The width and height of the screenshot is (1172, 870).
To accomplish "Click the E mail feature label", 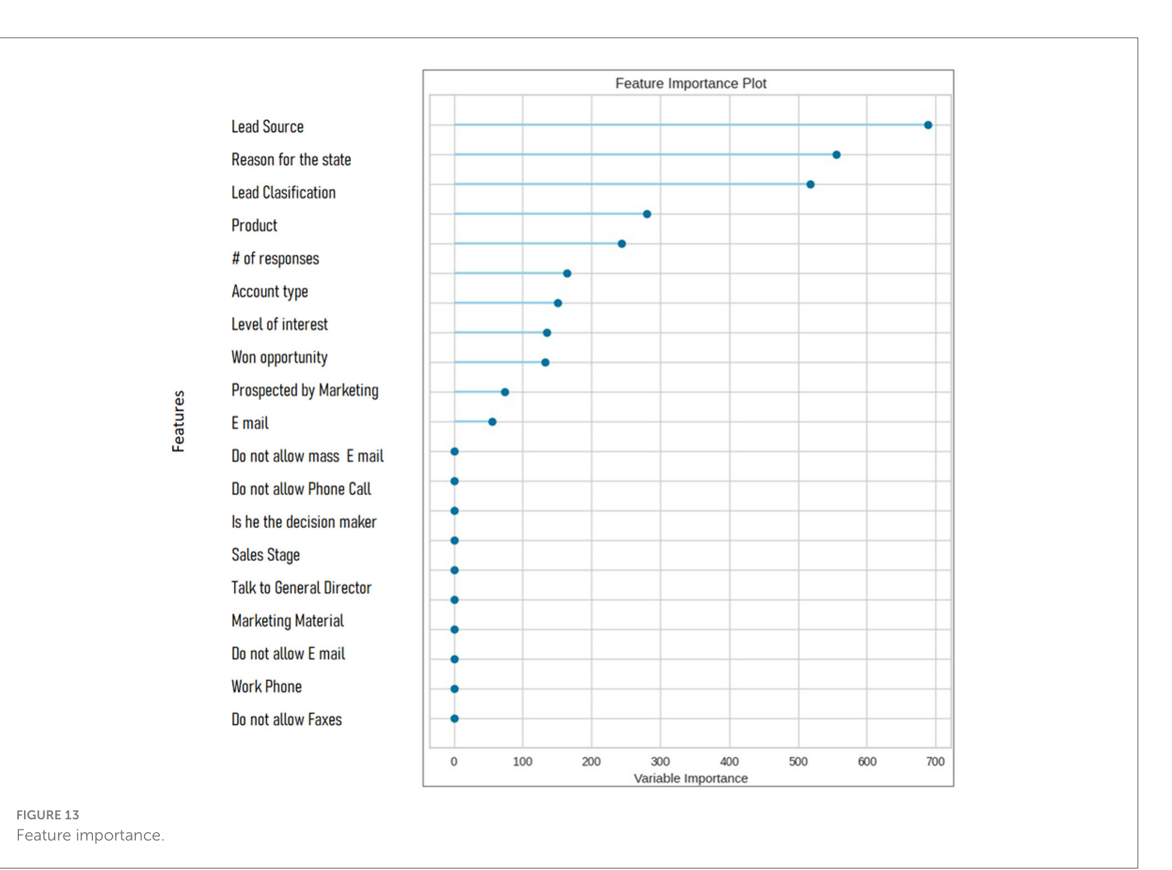I will coord(250,423).
